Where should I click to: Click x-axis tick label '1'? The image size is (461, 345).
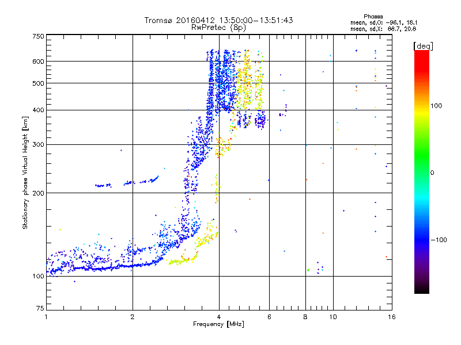(x=46, y=317)
